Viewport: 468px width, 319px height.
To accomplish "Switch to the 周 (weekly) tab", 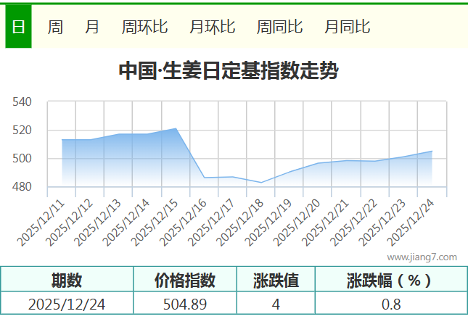I will pos(55,27).
